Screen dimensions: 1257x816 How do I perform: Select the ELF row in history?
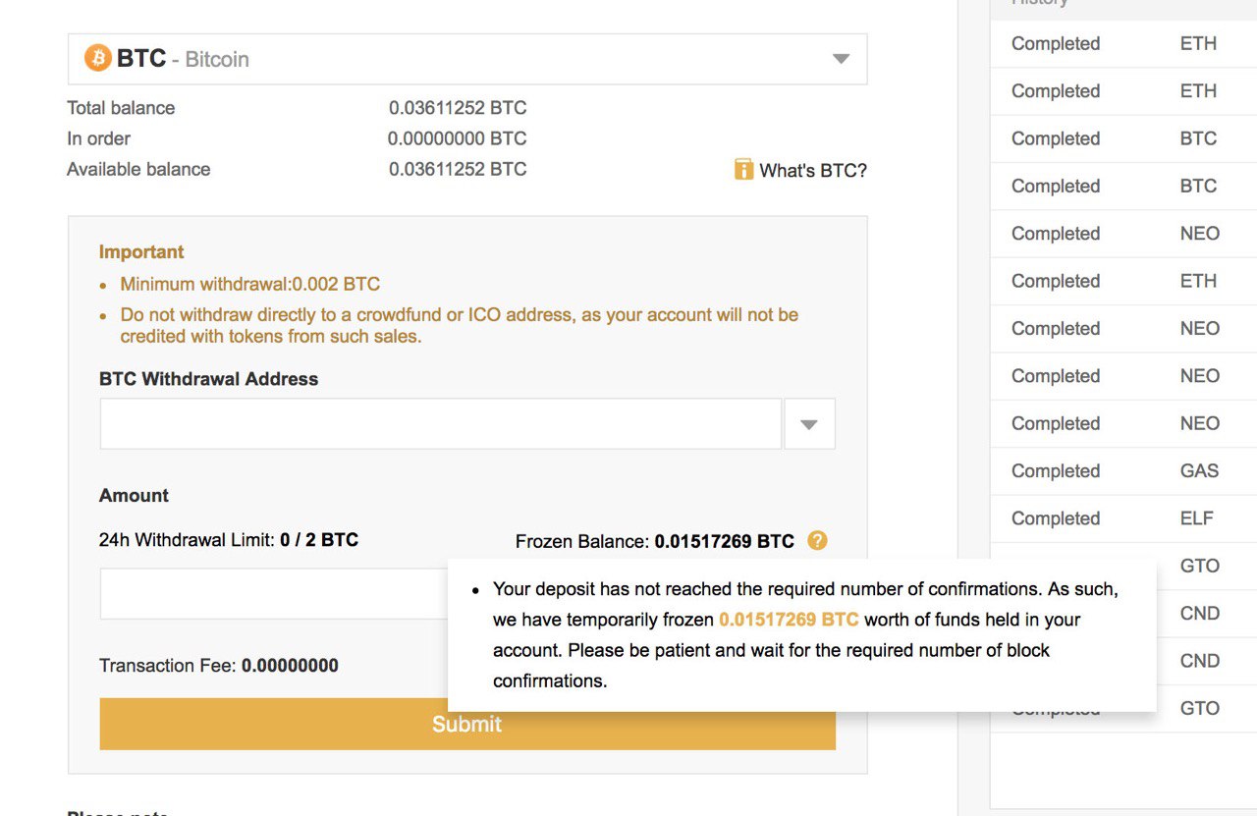click(x=1123, y=518)
